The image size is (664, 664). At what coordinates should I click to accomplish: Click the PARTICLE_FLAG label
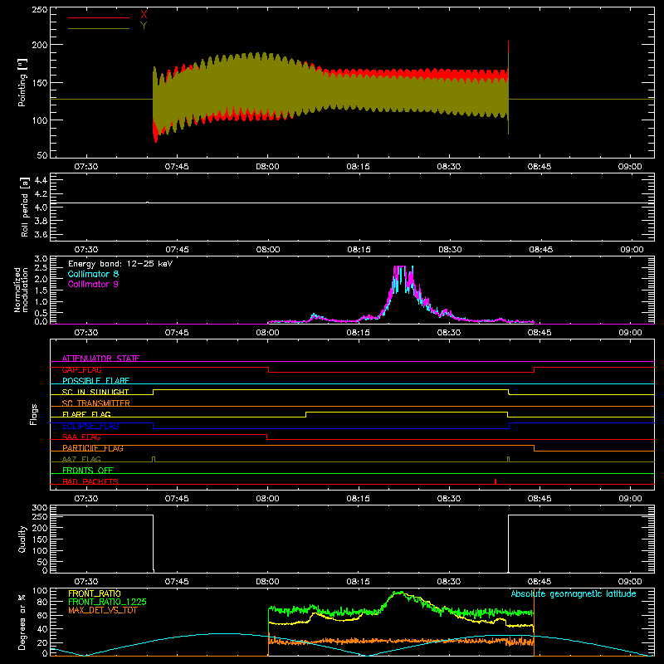coord(93,448)
